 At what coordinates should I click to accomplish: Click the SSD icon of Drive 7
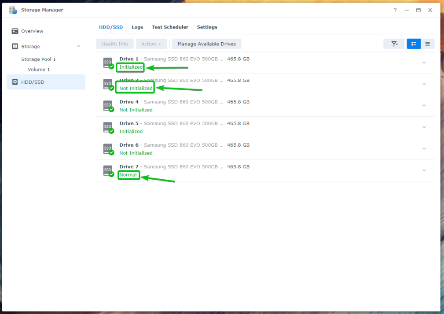pyautogui.click(x=108, y=171)
